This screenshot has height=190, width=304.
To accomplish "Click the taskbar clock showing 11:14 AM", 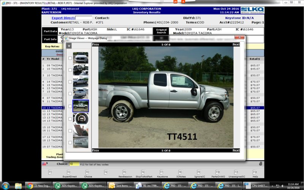I will click(x=293, y=186).
